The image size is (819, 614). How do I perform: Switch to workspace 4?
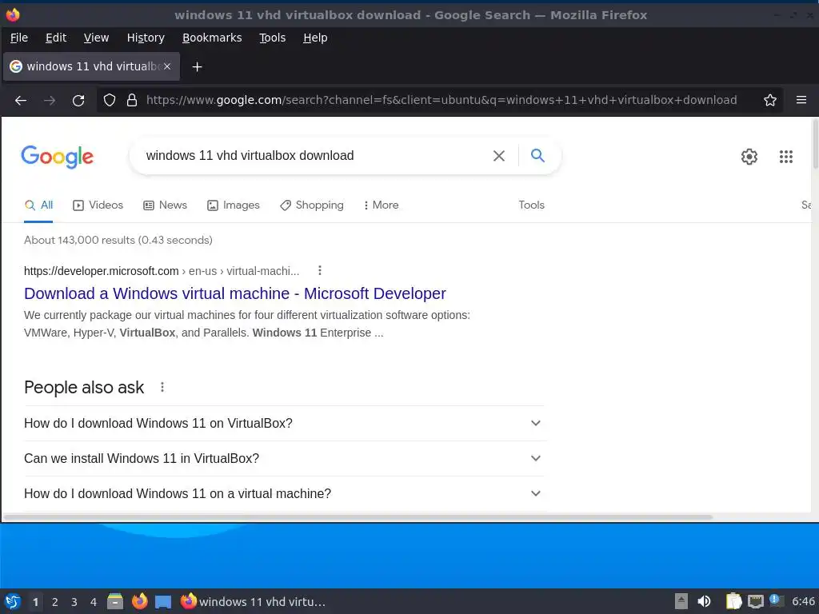pyautogui.click(x=94, y=602)
